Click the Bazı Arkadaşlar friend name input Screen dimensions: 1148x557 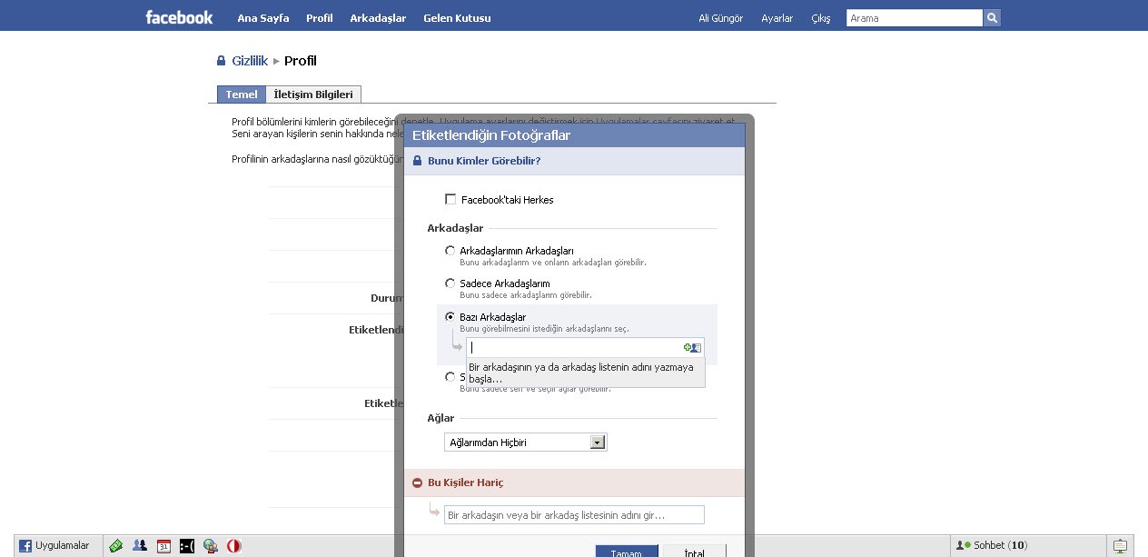tap(586, 347)
